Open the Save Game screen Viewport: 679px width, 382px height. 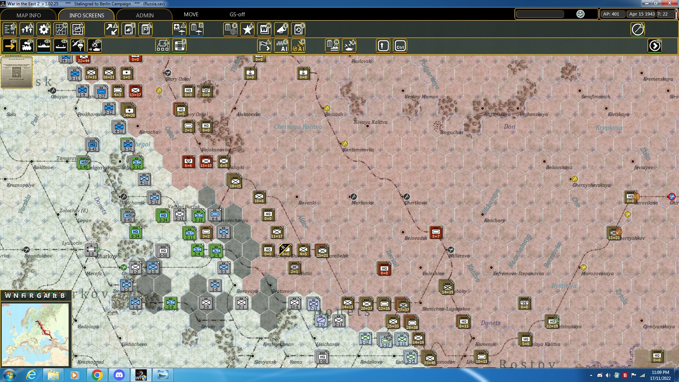tap(298, 29)
